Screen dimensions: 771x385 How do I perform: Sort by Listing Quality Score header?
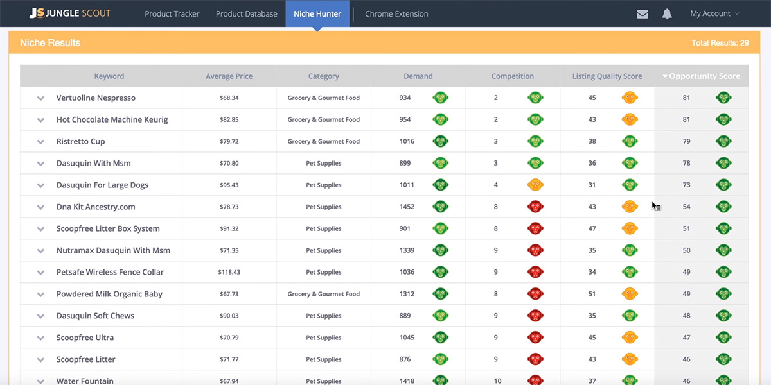607,76
